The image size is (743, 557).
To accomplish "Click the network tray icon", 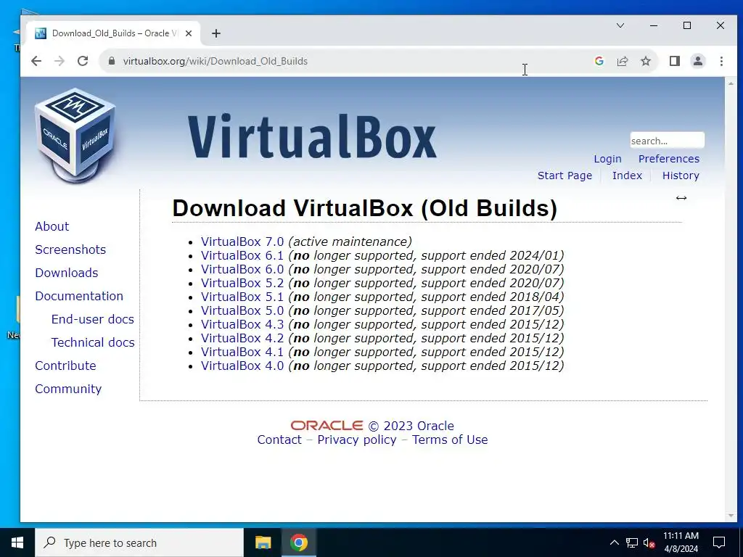I will click(x=632, y=542).
